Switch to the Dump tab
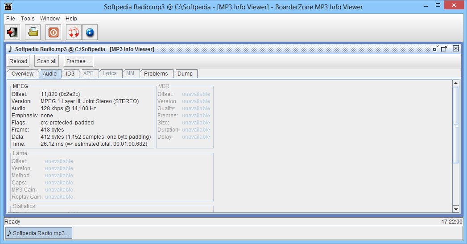Image resolution: width=467 pixels, height=244 pixels. point(185,74)
